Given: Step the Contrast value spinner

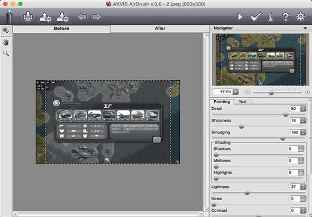Looking at the screenshot, I should click(x=303, y=211).
